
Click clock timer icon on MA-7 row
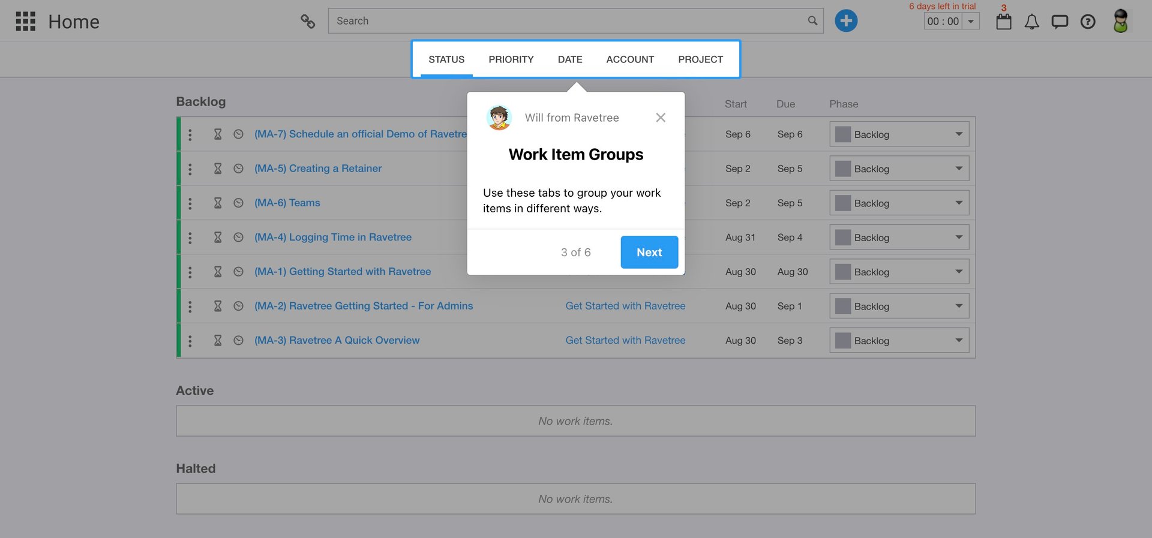coord(238,134)
